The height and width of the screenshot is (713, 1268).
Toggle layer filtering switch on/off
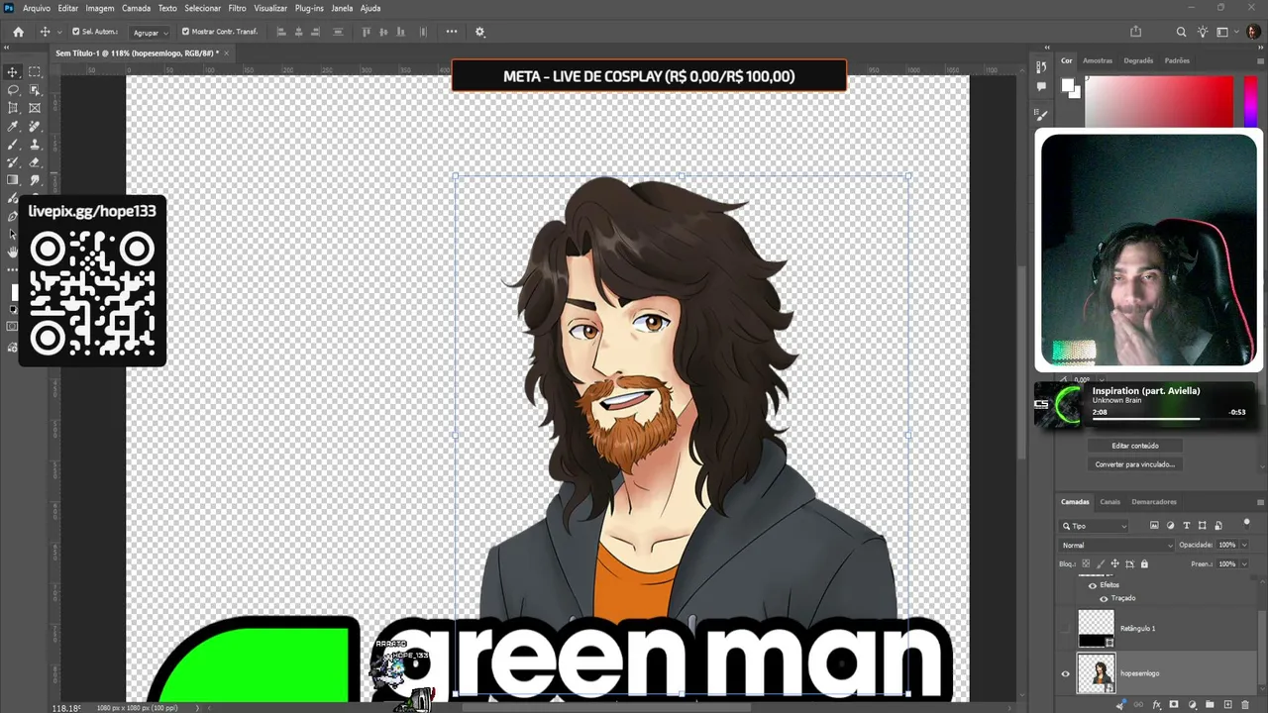pos(1247,524)
